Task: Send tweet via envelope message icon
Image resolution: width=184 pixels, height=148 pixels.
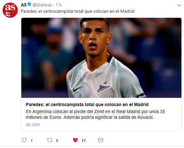Action: 100,140
